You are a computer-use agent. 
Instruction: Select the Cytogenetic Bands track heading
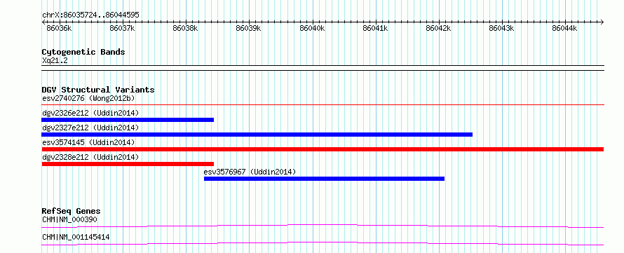click(83, 52)
